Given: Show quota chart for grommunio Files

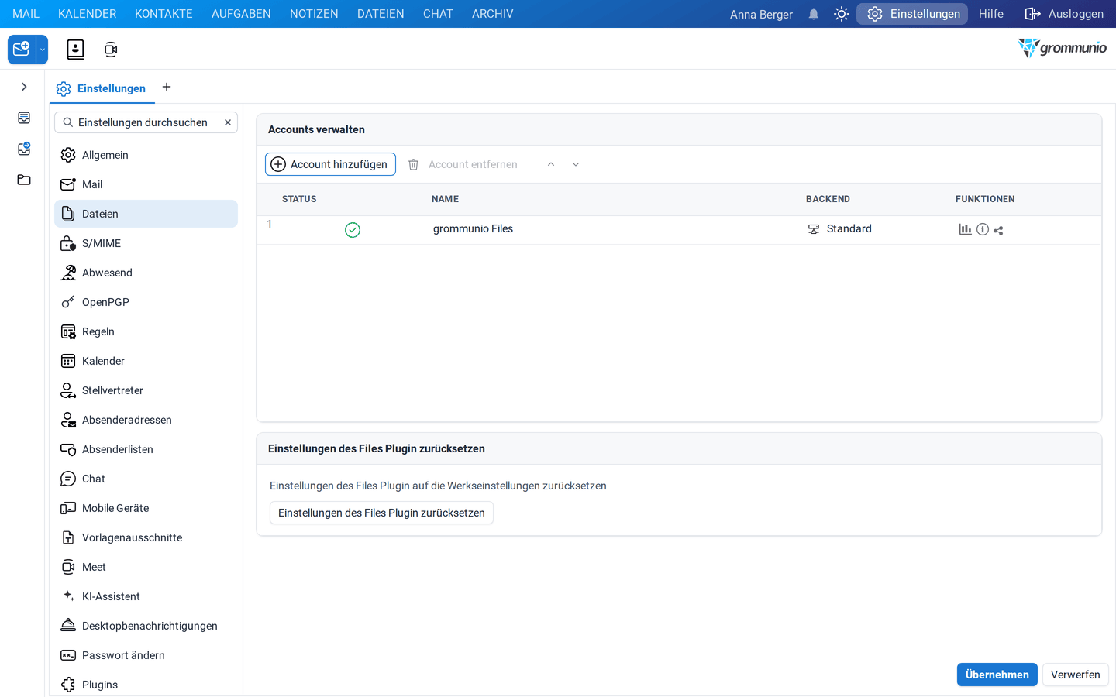Looking at the screenshot, I should tap(965, 229).
